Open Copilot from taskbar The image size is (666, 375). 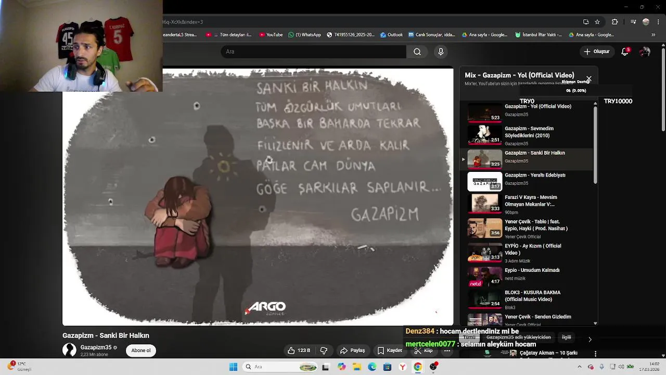[x=341, y=367]
